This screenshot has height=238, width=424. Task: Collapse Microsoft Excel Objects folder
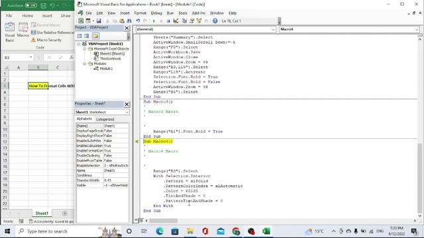(x=84, y=49)
